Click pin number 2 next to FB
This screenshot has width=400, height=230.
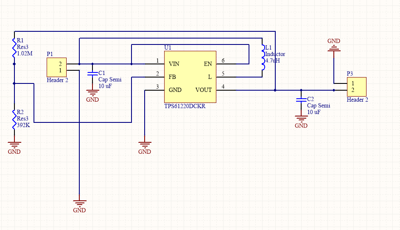coord(157,74)
